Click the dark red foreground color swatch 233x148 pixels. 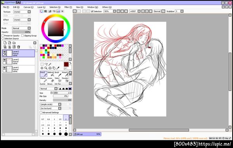pyautogui.click(x=66, y=65)
